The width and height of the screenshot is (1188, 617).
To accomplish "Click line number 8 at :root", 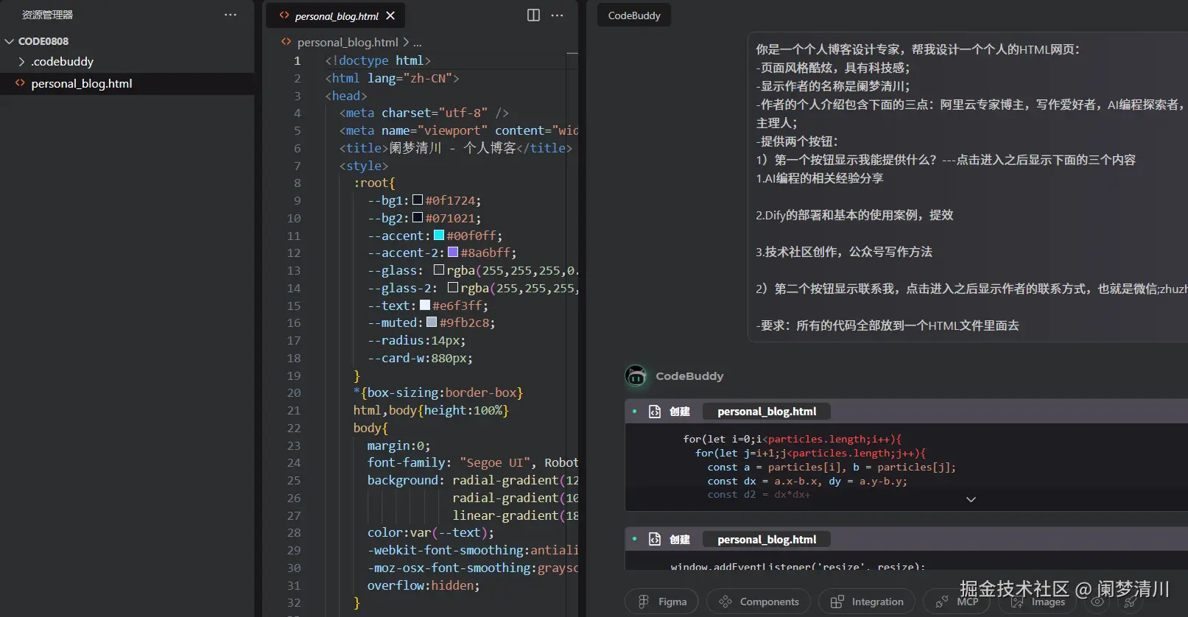I will point(297,183).
